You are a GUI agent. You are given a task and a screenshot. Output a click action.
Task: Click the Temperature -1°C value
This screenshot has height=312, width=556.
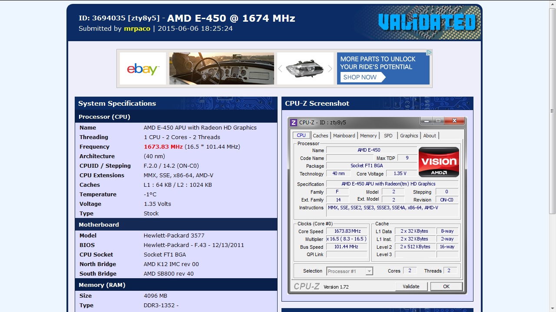(150, 195)
